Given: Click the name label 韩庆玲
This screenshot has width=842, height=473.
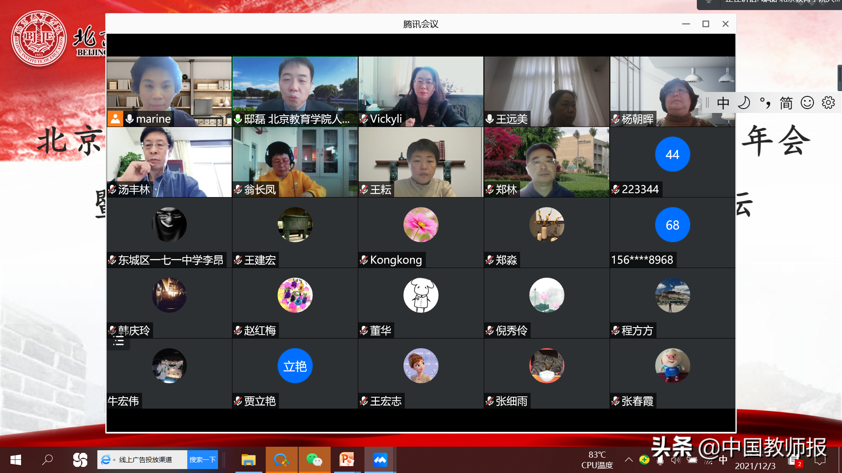Looking at the screenshot, I should click(x=134, y=331).
